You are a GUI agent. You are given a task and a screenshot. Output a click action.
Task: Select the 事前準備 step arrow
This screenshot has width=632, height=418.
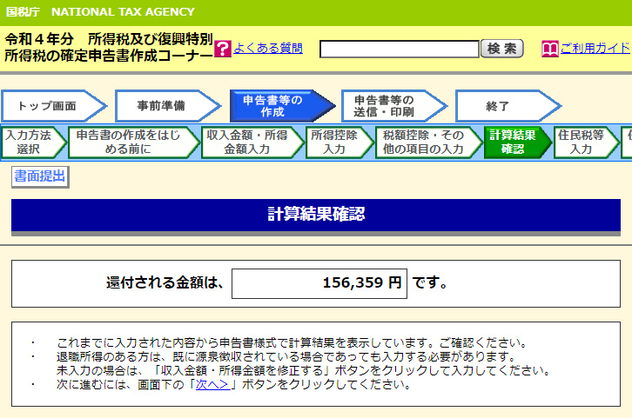click(x=161, y=106)
